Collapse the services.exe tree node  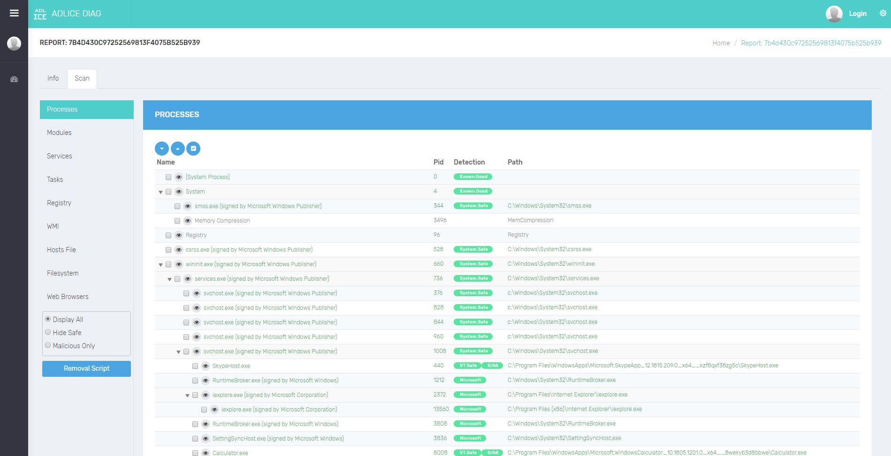click(170, 279)
